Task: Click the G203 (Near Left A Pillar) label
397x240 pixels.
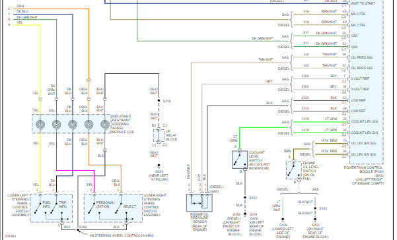Action: pyautogui.click(x=159, y=175)
